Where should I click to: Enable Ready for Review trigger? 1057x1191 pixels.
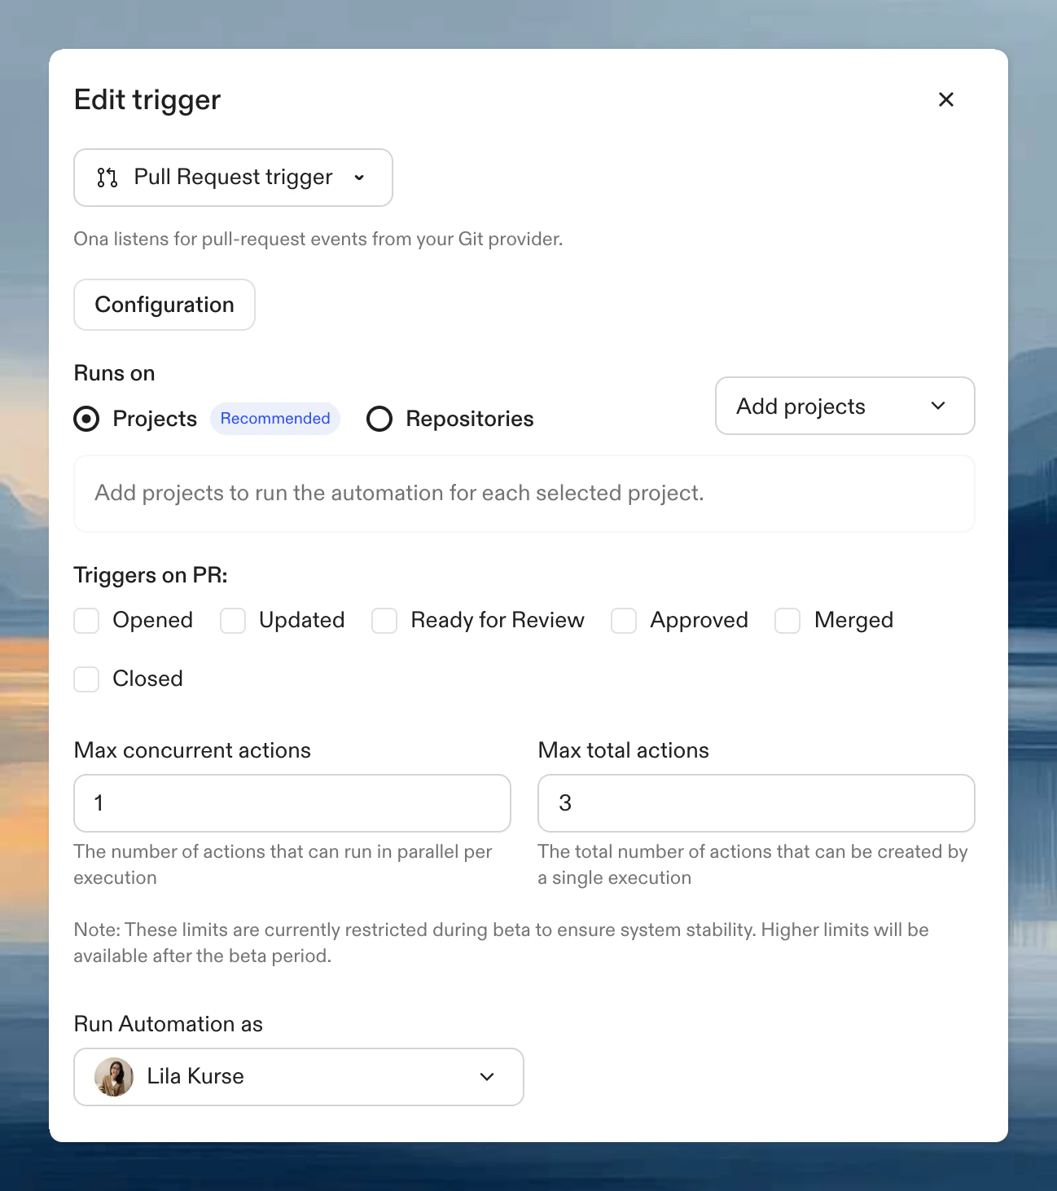[x=384, y=620]
